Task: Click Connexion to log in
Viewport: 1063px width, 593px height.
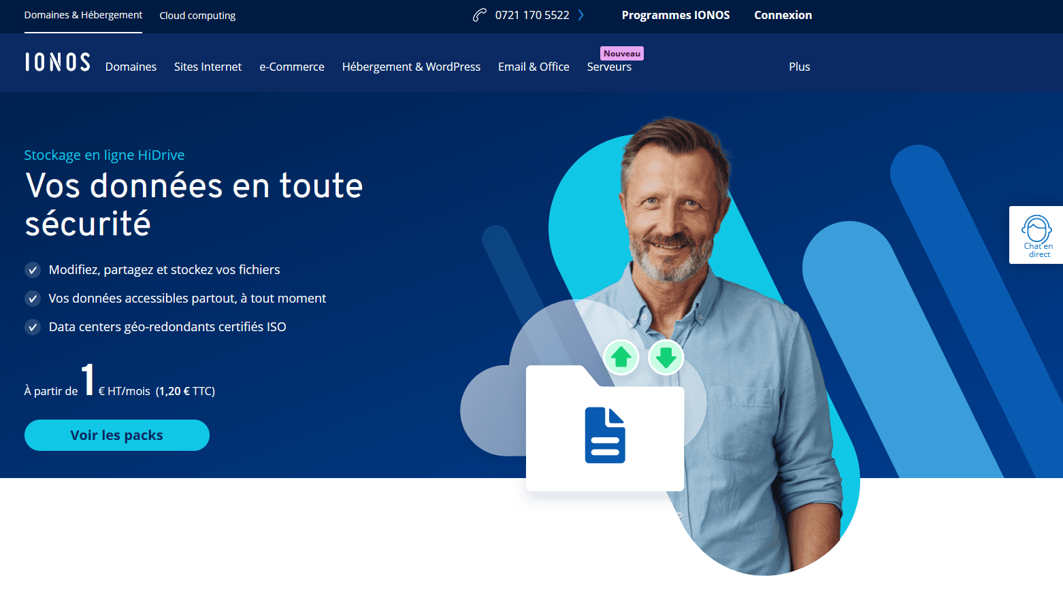Action: click(x=783, y=15)
